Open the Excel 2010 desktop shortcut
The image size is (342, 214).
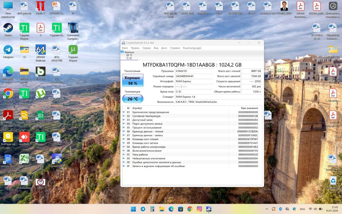tap(24, 161)
